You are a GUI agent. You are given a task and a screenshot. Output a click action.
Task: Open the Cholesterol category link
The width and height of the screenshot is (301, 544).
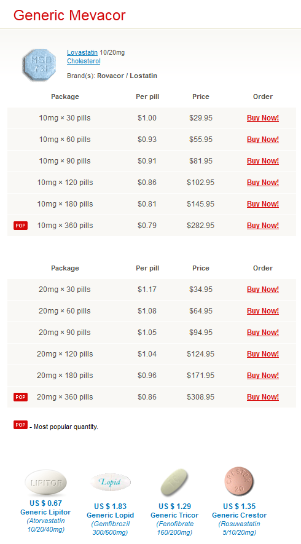point(84,61)
